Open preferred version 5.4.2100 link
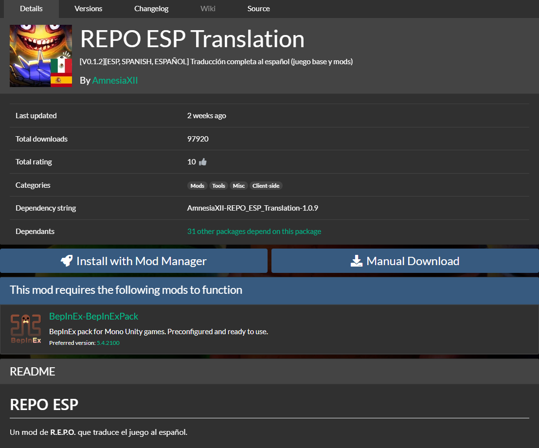Screen dimensions: 539x448 coord(108,343)
